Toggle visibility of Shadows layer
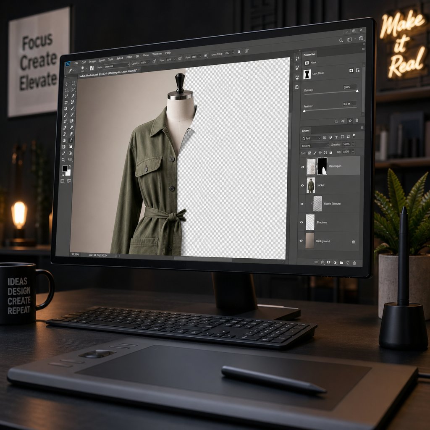The image size is (430, 430). click(302, 223)
